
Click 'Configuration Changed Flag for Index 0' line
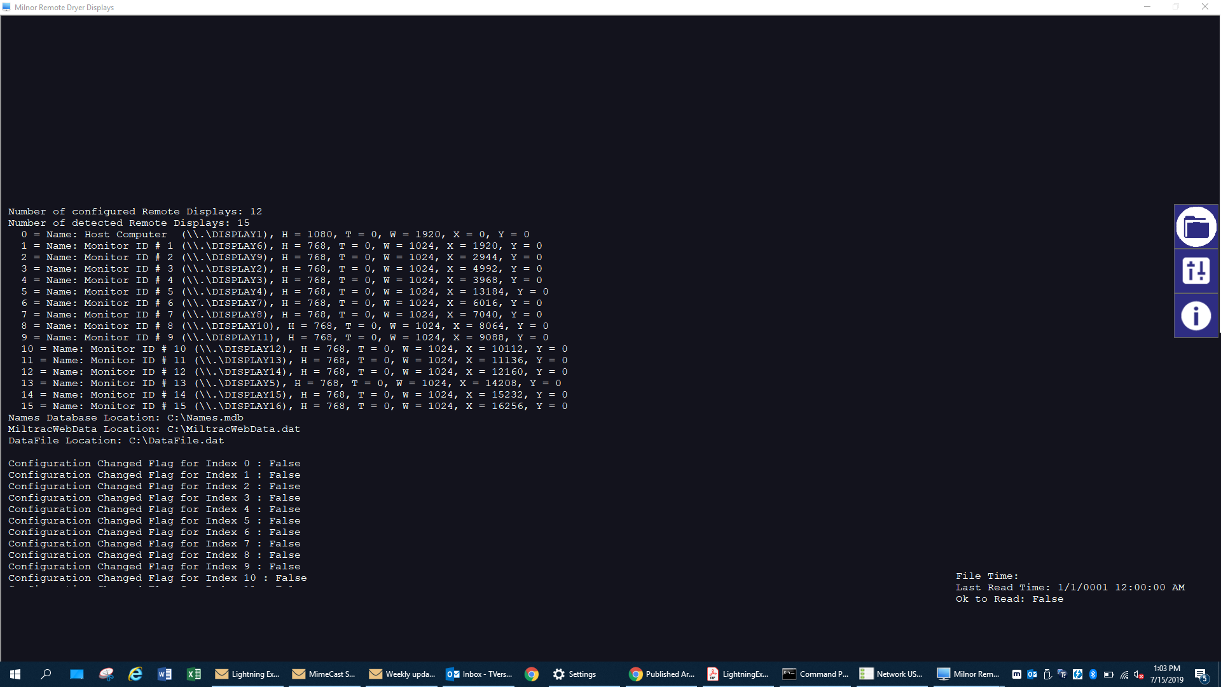click(154, 463)
